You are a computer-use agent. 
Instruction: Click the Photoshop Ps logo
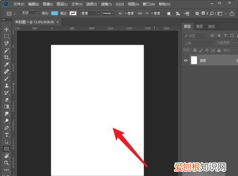tap(6, 4)
